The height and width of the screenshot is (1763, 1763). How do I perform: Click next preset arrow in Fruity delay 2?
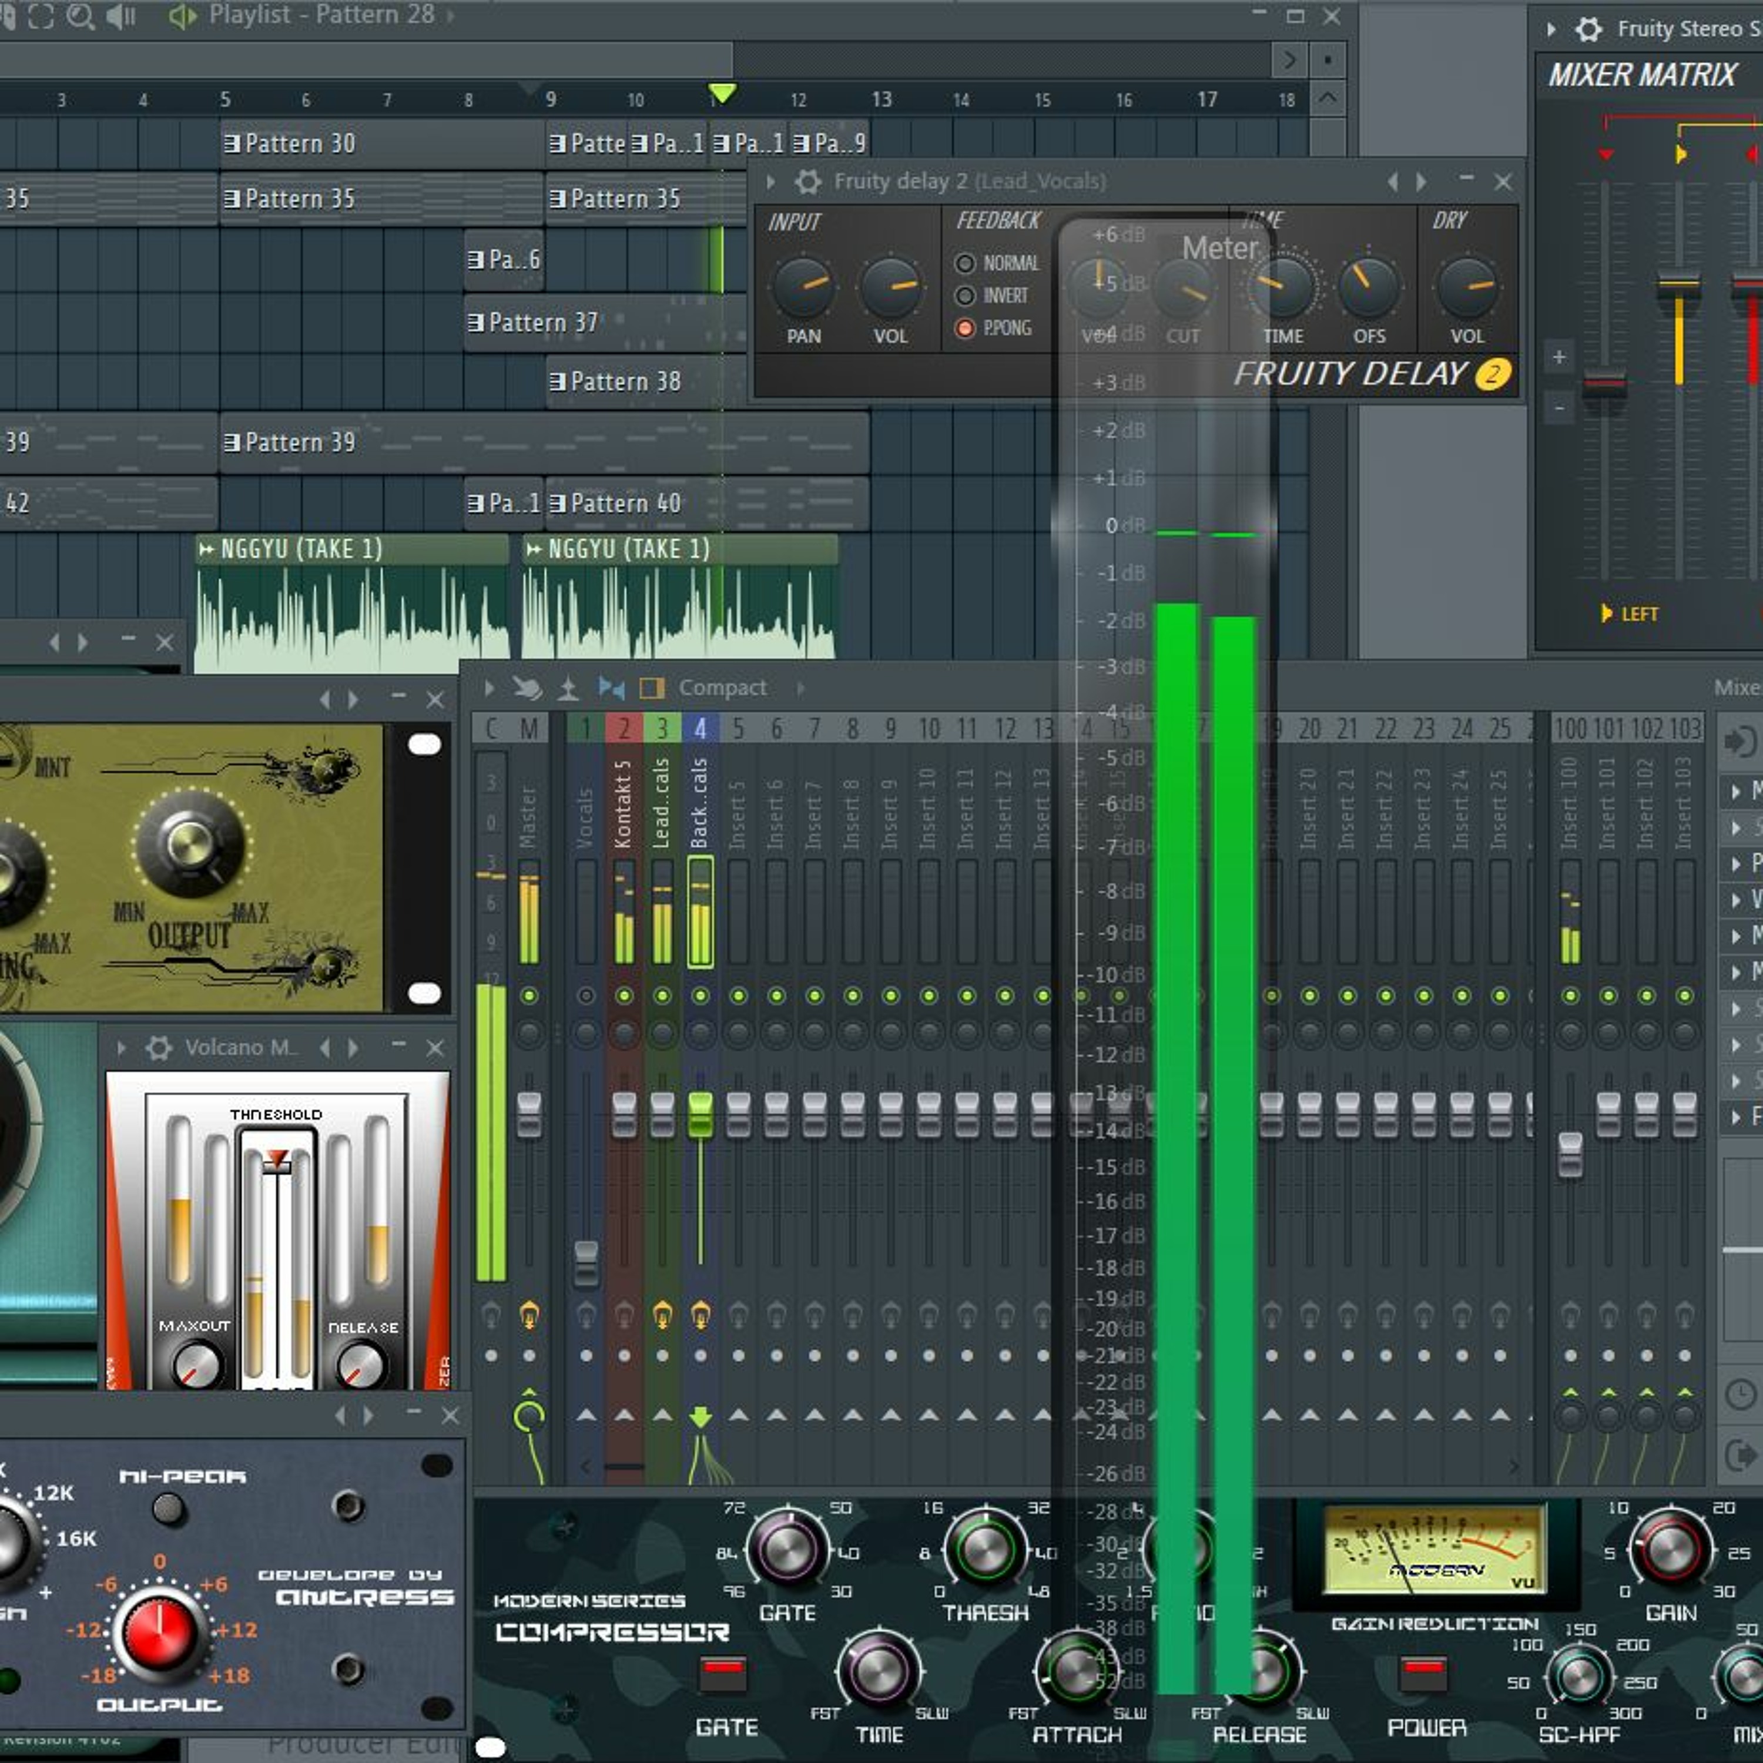point(1422,182)
